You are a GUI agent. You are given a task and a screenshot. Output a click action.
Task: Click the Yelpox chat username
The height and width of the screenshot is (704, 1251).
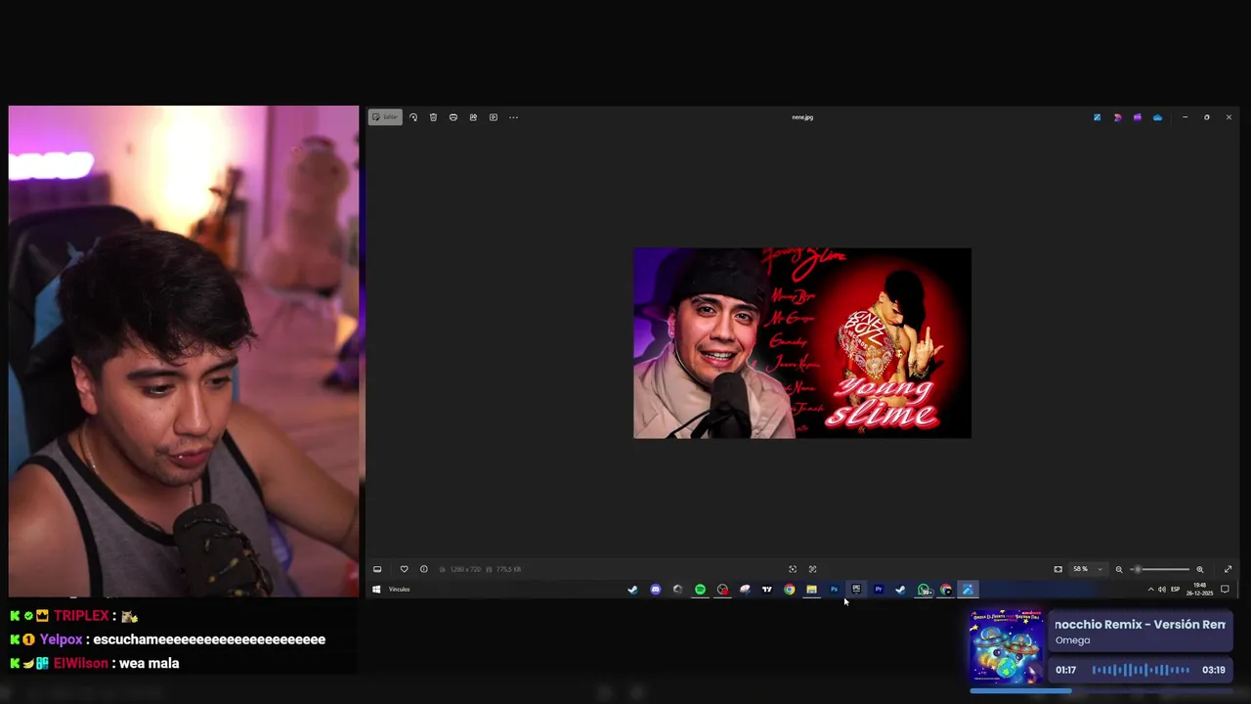61,639
